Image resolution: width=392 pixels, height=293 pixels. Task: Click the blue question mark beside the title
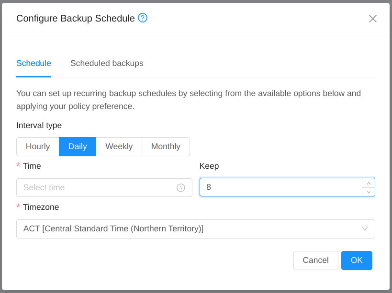(x=142, y=18)
